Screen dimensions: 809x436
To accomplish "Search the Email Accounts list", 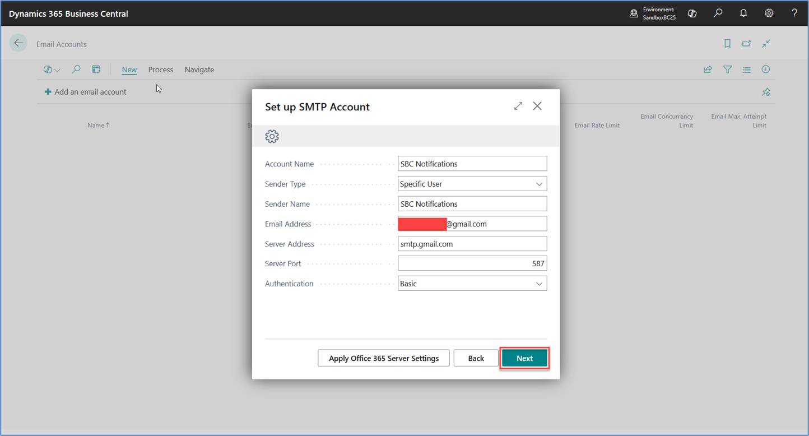I will point(76,69).
